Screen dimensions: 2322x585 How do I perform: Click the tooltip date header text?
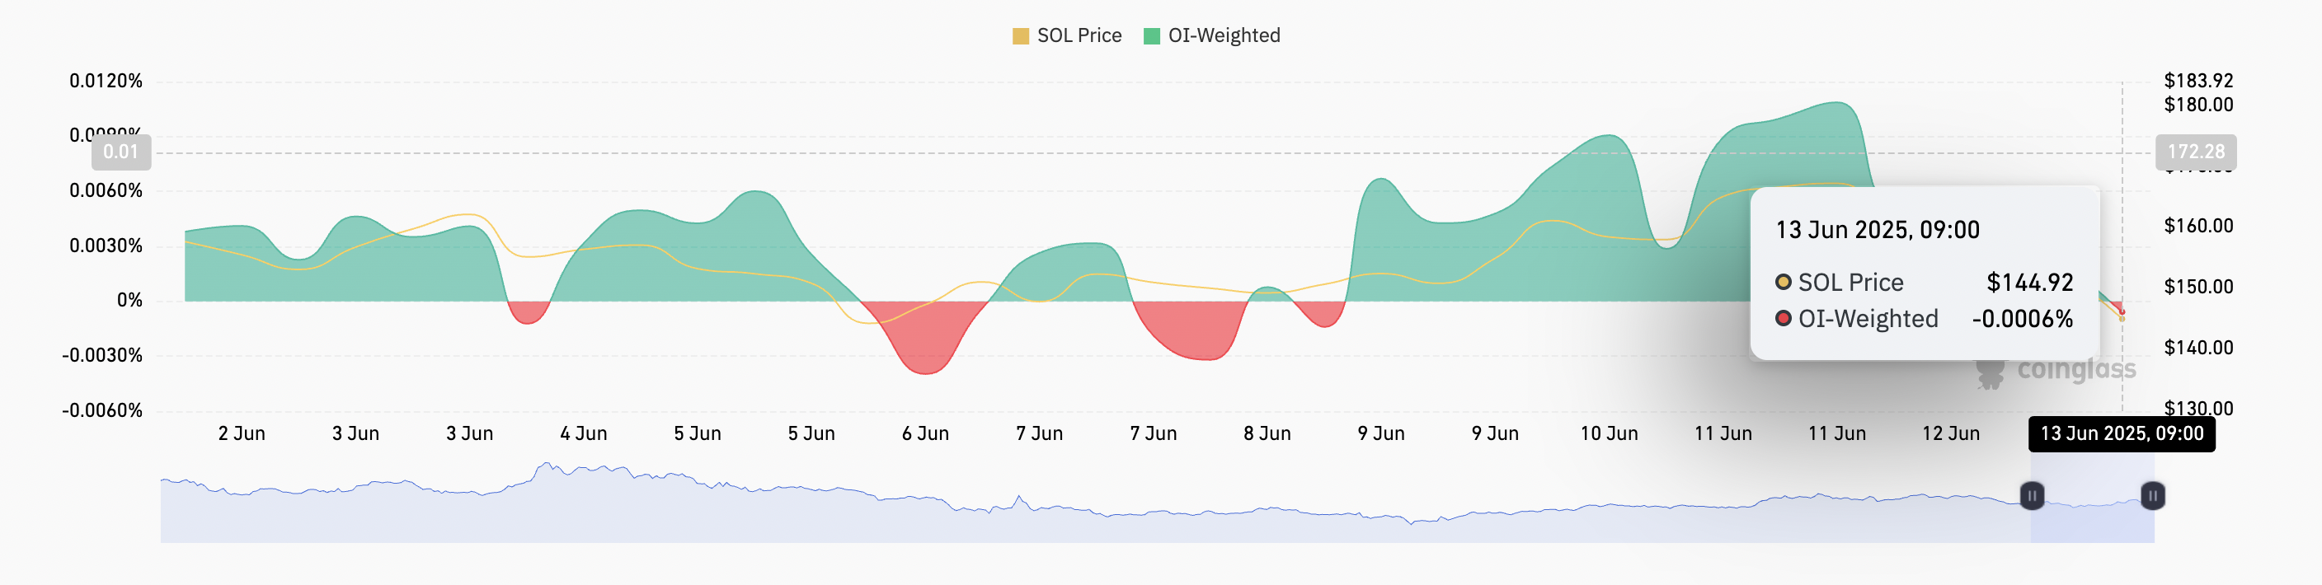coord(1877,230)
